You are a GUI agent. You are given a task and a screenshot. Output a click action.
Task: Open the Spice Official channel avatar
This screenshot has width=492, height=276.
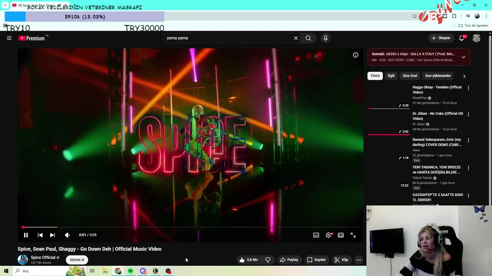coord(23,260)
